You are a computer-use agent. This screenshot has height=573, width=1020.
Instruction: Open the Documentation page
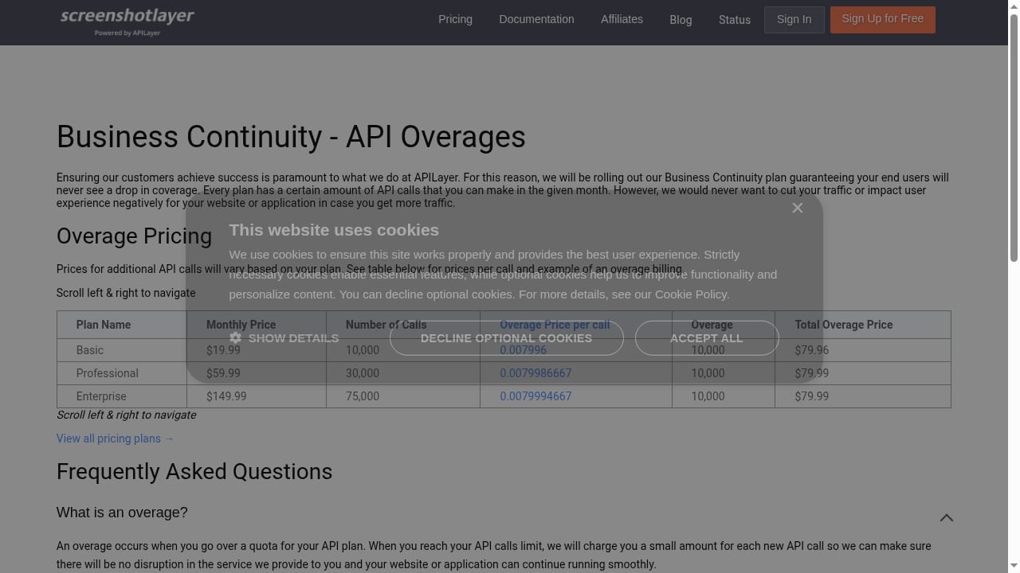point(536,19)
